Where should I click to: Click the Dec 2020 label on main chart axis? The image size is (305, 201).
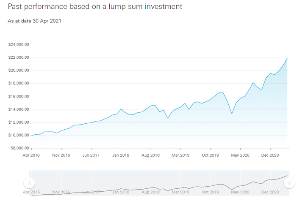pyautogui.click(x=270, y=155)
